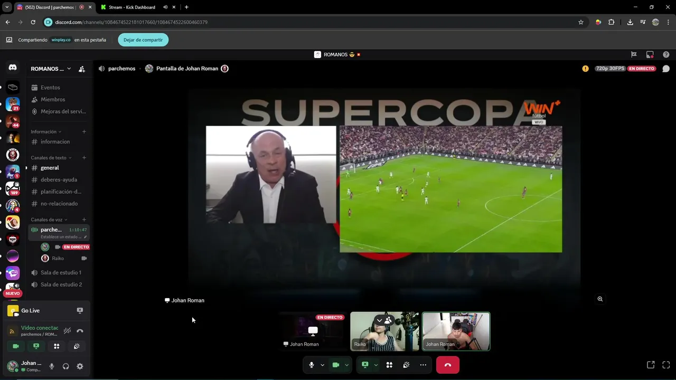The height and width of the screenshot is (380, 676).
Task: Open screen share options dropdown arrow
Action: tap(376, 365)
